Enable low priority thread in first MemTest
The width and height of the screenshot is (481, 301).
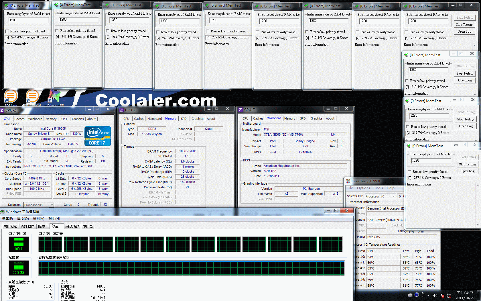click(x=7, y=31)
